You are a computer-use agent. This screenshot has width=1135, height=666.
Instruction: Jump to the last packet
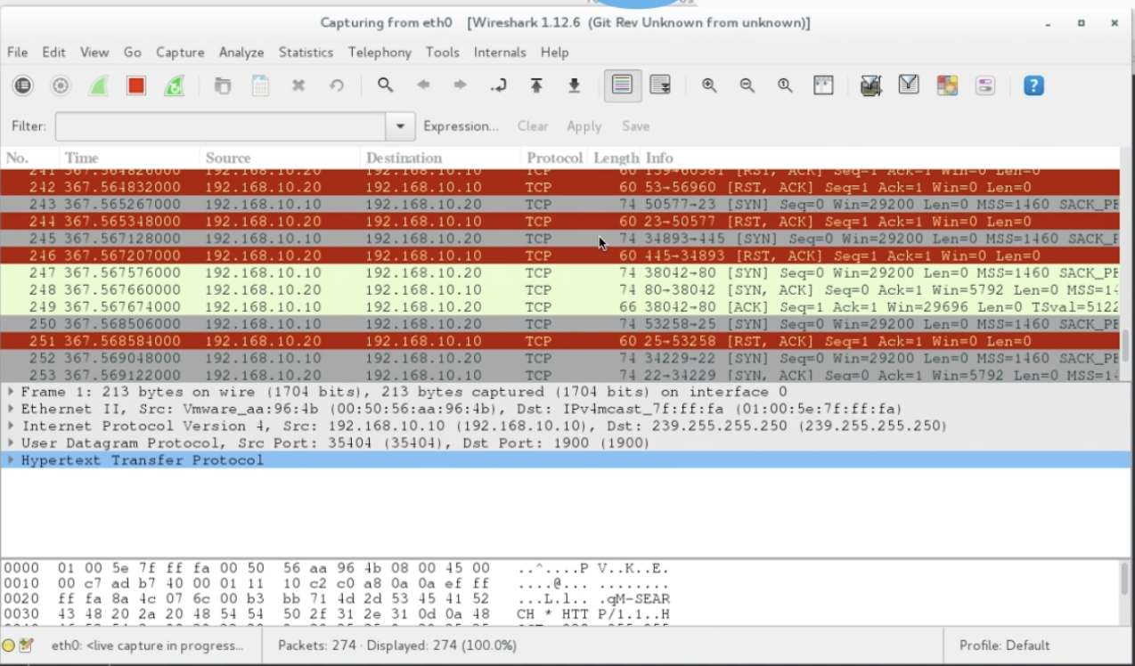click(575, 85)
